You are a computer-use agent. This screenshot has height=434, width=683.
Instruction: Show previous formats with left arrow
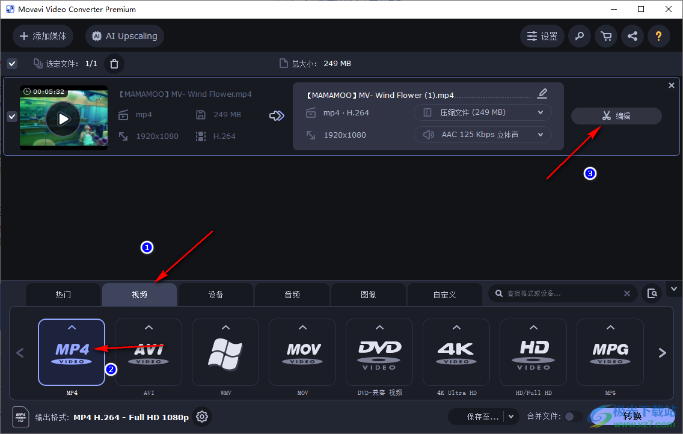coord(20,353)
